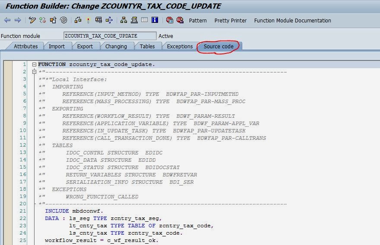The width and height of the screenshot is (380, 245).
Task: Set a session breakpoint stop icon
Action: [169, 20]
